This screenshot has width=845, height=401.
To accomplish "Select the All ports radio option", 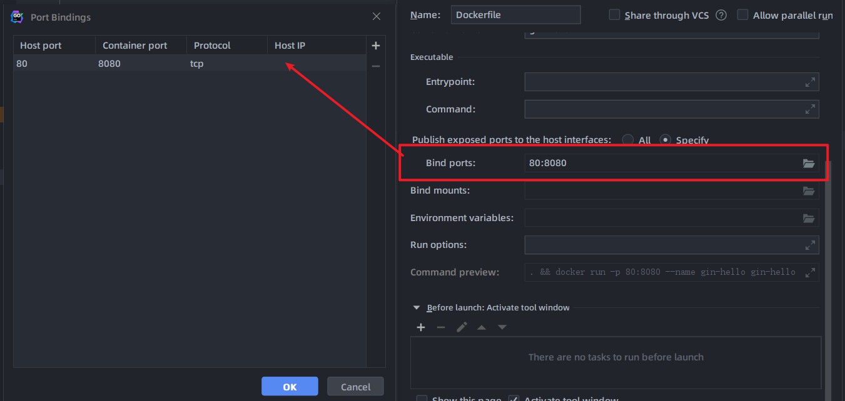I will pyautogui.click(x=627, y=140).
